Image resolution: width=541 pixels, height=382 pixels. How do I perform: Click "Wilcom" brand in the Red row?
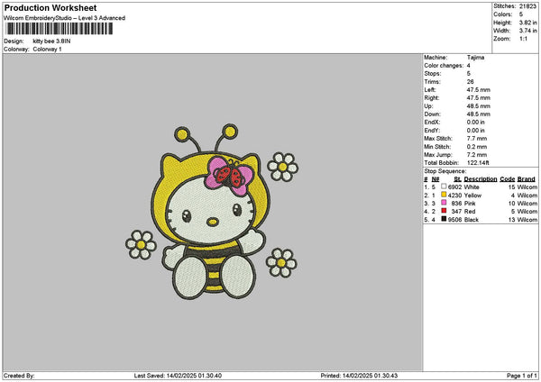point(527,212)
